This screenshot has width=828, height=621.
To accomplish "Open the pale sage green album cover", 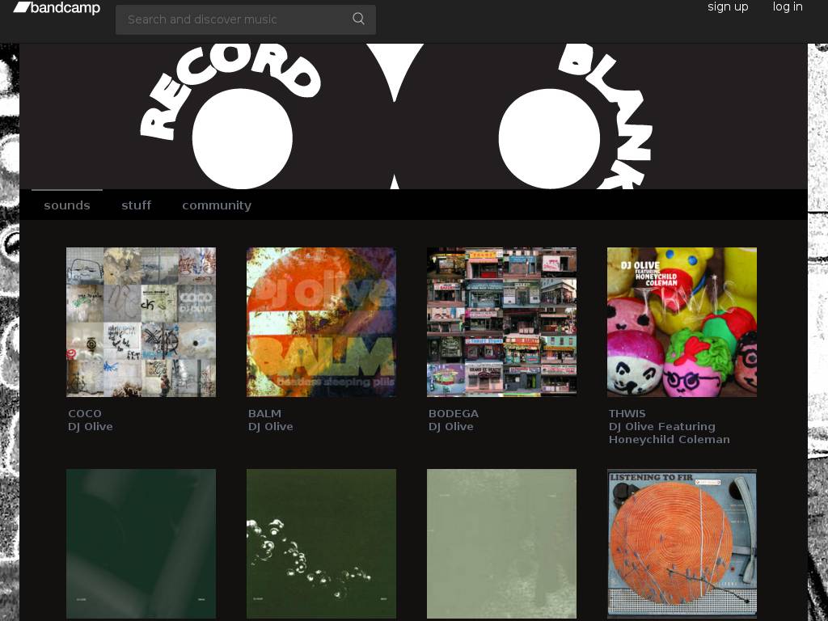I will (501, 543).
